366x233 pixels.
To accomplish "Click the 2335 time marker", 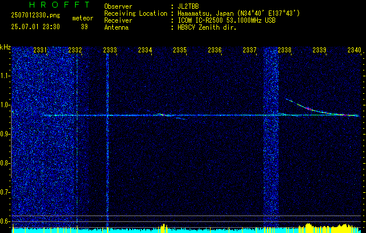I will (x=180, y=50).
